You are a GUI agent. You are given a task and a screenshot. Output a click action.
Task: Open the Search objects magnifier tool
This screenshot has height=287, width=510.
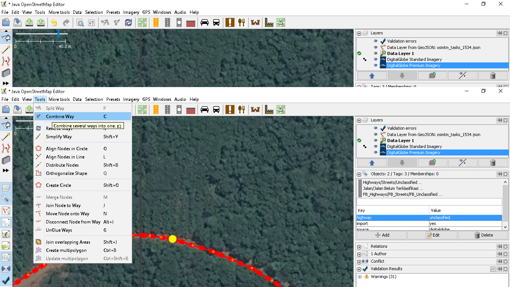tap(80, 23)
